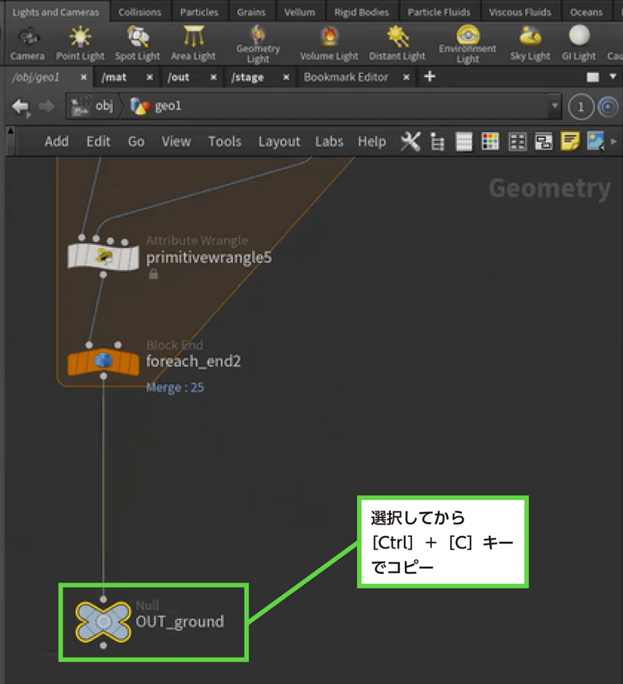The width and height of the screenshot is (623, 684).
Task: Select the OUT_ground null node
Action: click(x=104, y=621)
